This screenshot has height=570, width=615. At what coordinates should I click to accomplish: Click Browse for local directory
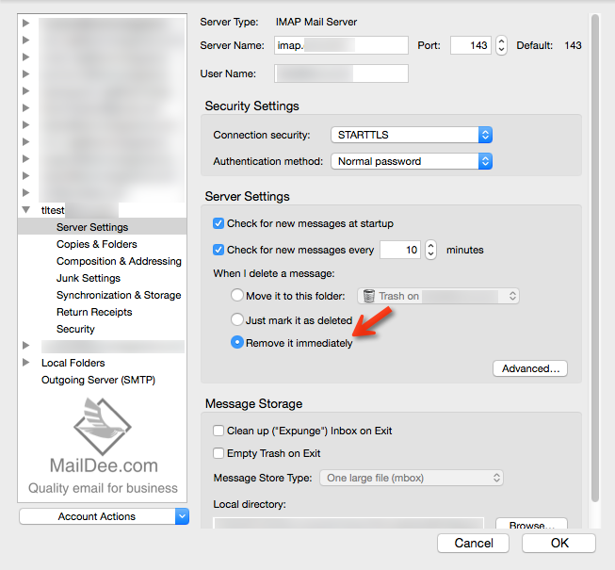[531, 524]
